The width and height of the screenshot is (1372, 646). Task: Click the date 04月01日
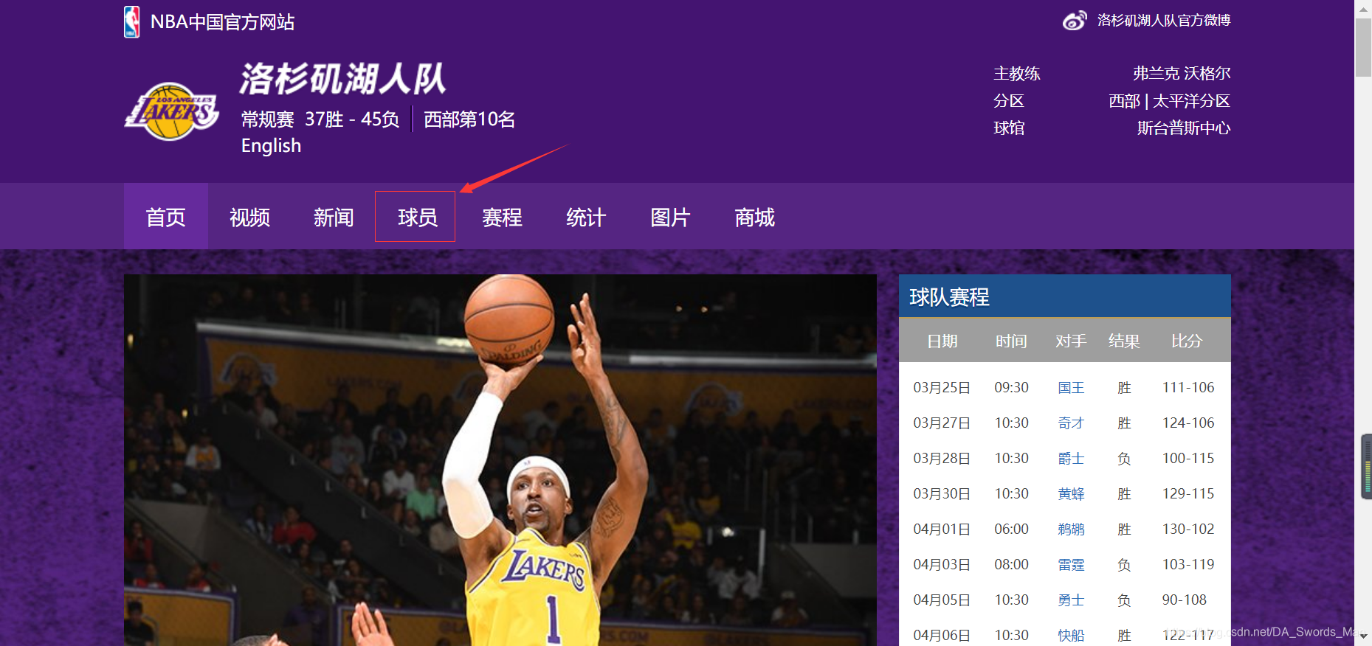(x=942, y=529)
